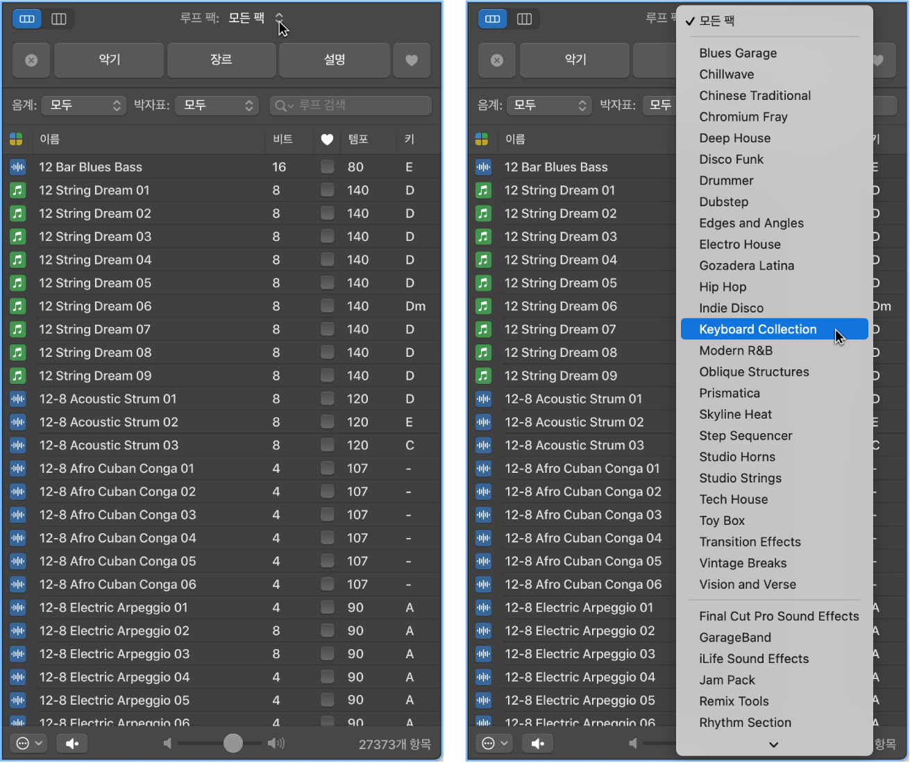Favorite 12-8 Electric Arpeggio 04 via checkbox
This screenshot has width=910, height=763.
click(327, 677)
